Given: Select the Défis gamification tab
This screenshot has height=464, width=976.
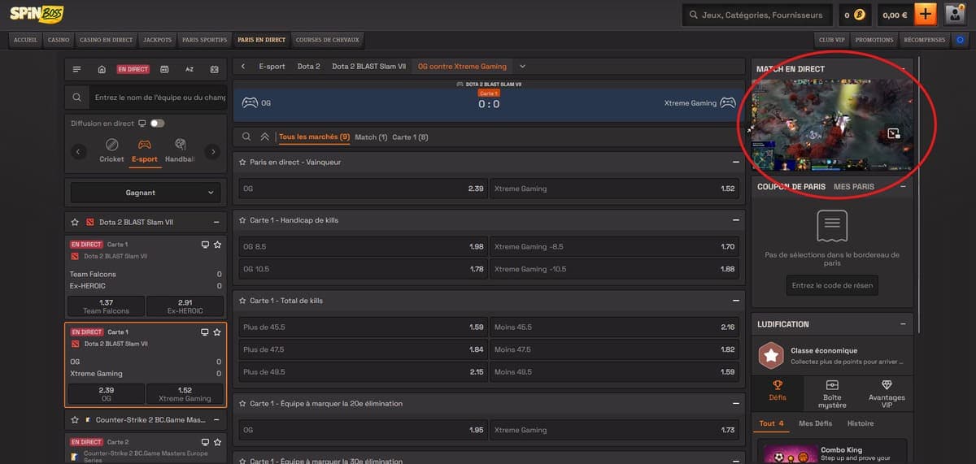Looking at the screenshot, I should 778,392.
